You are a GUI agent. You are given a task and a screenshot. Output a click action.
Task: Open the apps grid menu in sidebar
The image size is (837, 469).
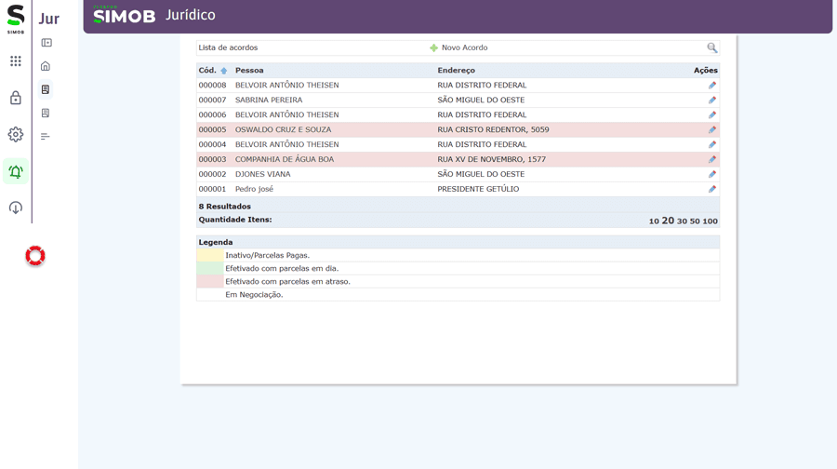(x=16, y=61)
